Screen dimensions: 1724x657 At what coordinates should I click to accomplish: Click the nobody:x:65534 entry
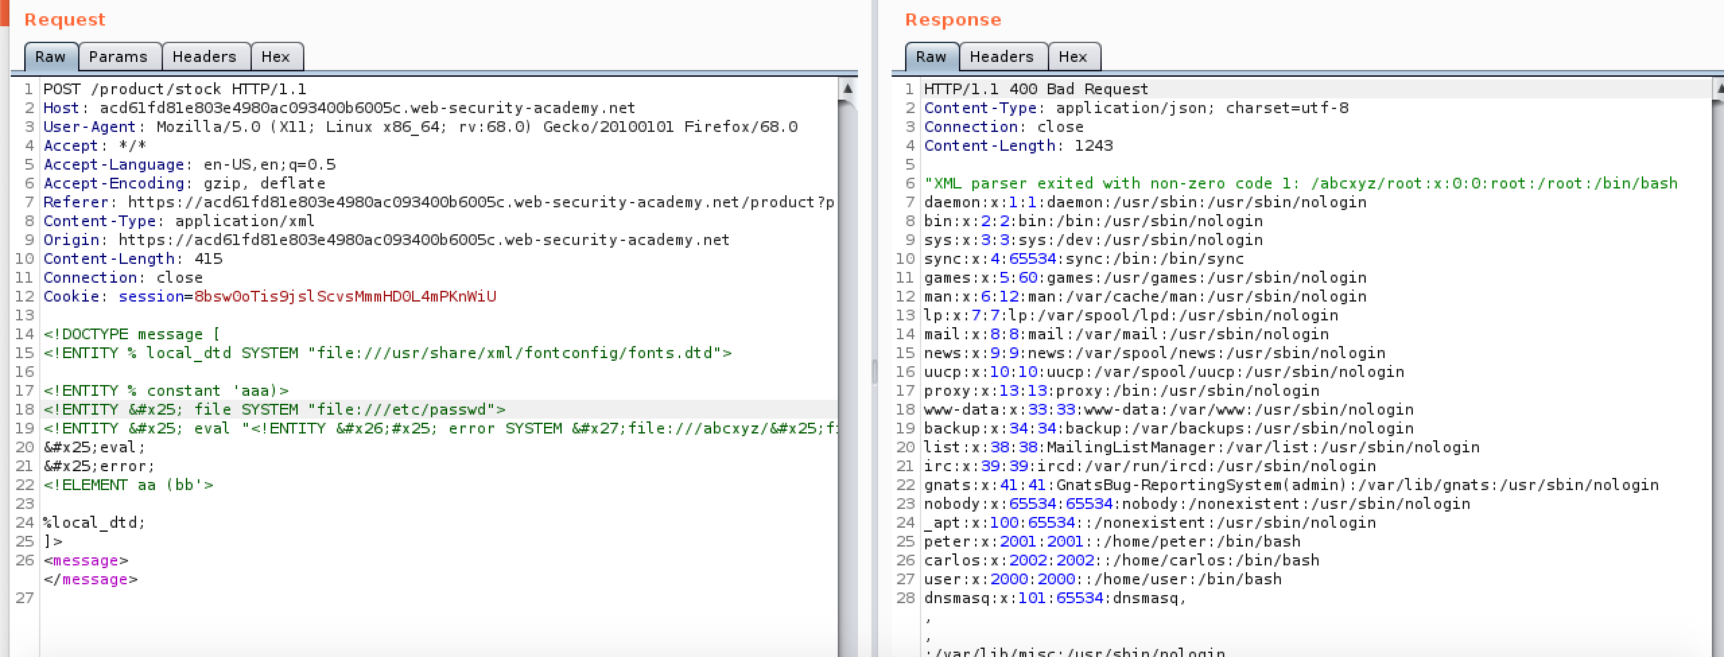click(x=1197, y=504)
